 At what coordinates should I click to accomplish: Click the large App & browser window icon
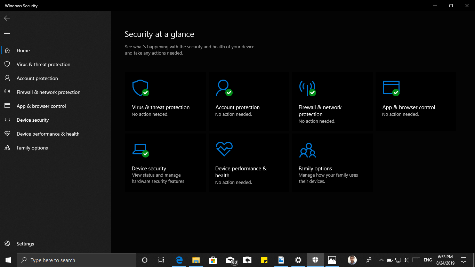tap(391, 88)
